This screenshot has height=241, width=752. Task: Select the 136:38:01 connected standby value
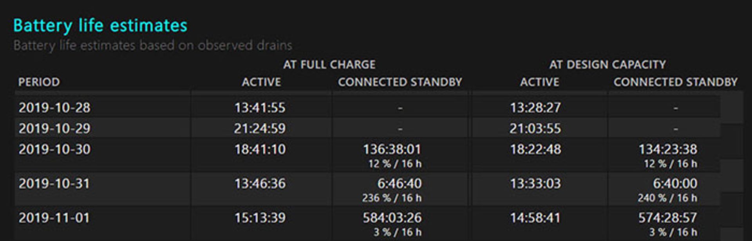[392, 149]
